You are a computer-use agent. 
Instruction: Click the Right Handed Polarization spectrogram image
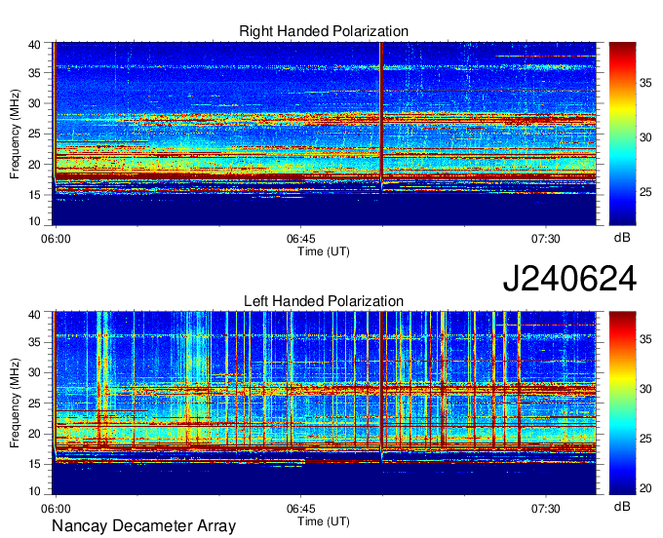pos(325,134)
